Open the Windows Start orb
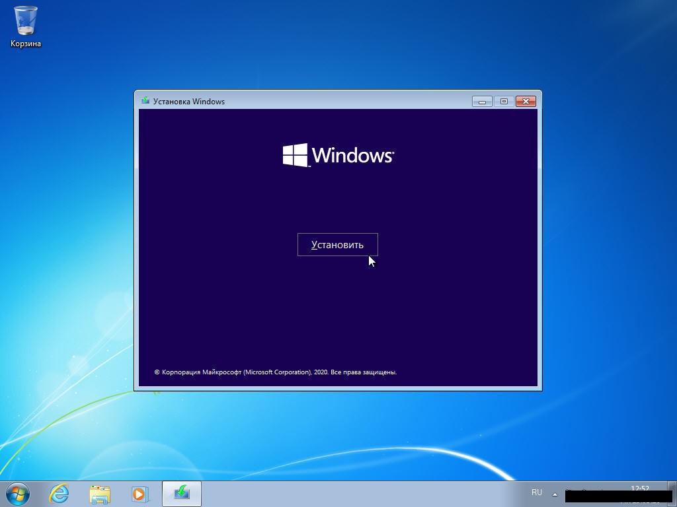 18,494
